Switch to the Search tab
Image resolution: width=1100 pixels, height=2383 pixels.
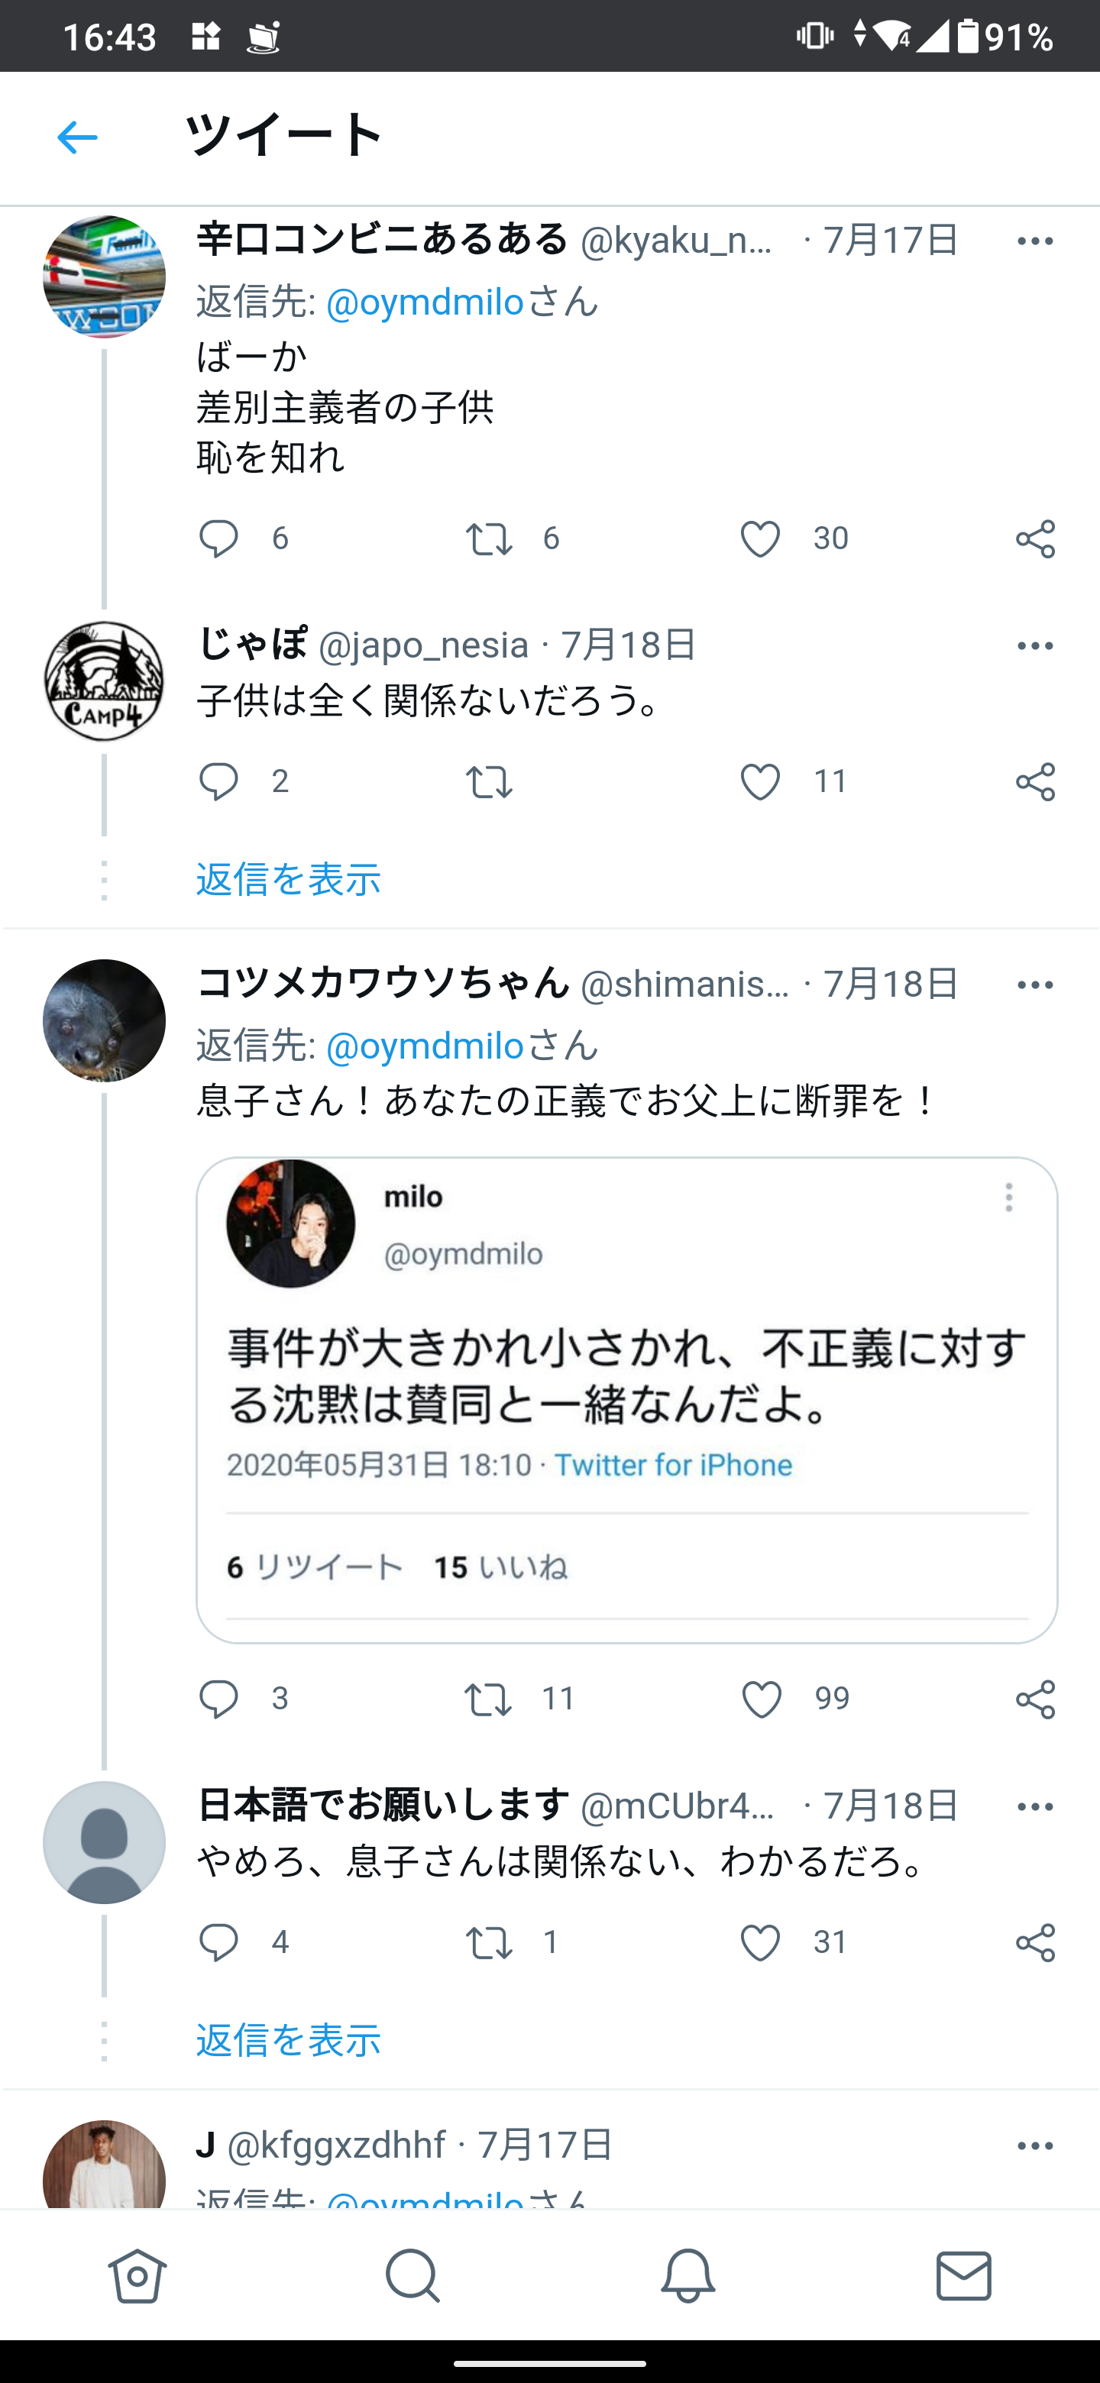pyautogui.click(x=412, y=2275)
